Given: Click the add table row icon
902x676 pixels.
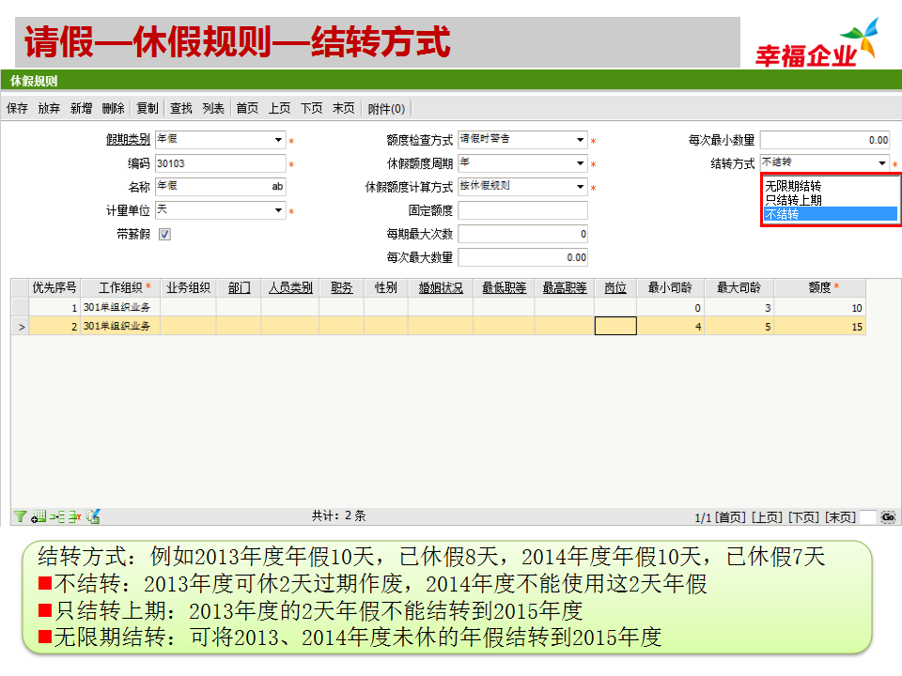Looking at the screenshot, I should click(x=39, y=516).
